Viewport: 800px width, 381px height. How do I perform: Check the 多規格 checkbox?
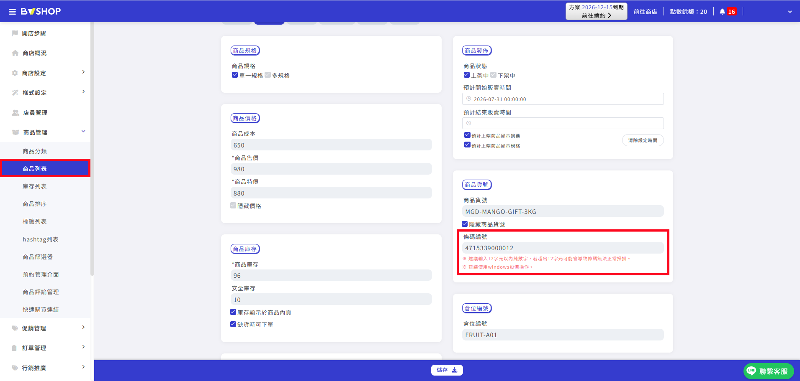[x=268, y=75]
